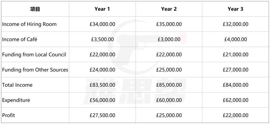Select Funding from Local Council label
The image size is (270, 124).
point(34,55)
